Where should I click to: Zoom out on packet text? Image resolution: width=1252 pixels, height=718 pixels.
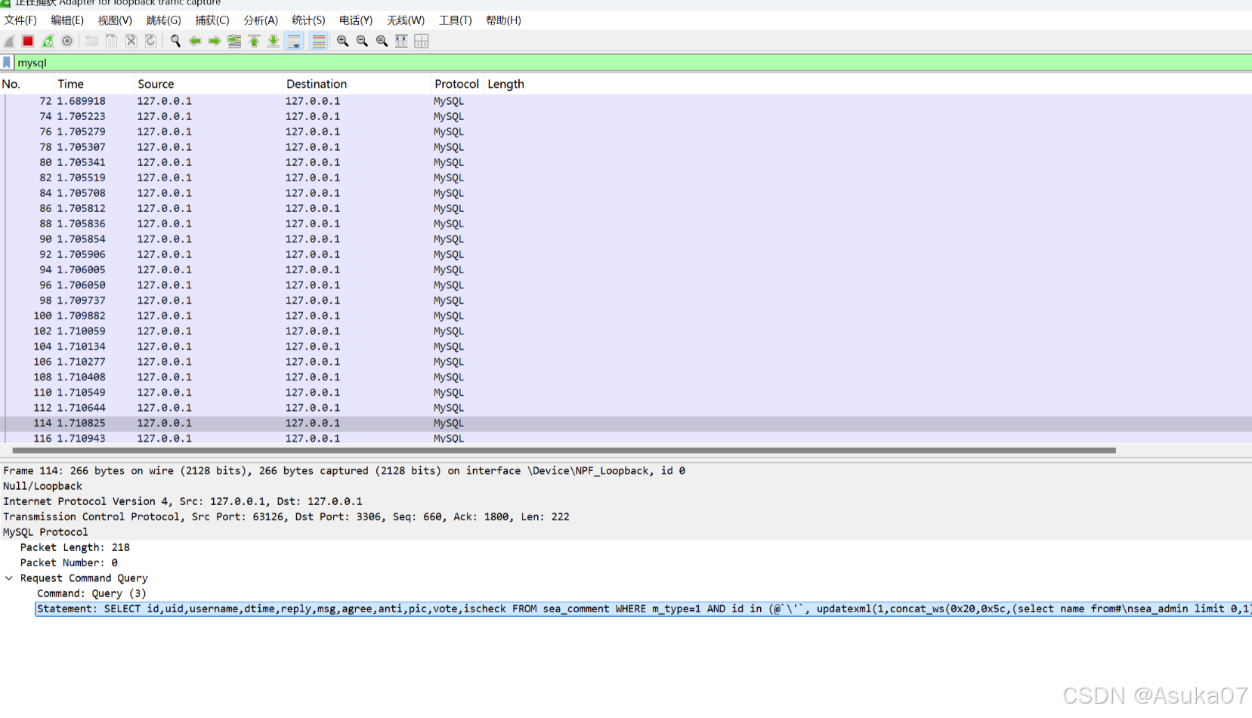point(362,41)
